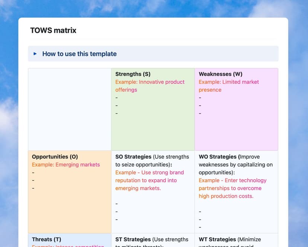Screen dimensions: 308x247
Task: Click the example about strong brand reputation
Action: point(150,180)
